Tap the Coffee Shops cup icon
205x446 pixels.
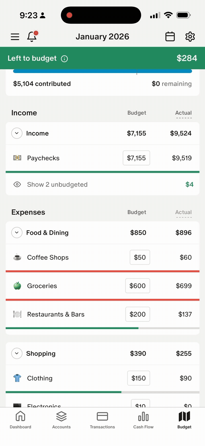tap(17, 258)
